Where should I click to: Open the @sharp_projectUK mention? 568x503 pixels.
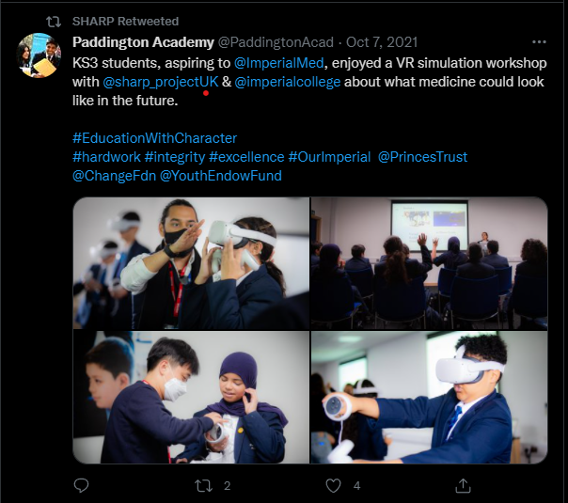click(161, 82)
